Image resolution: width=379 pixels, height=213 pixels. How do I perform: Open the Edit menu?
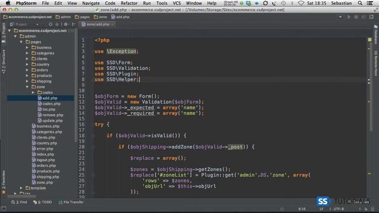(58, 3)
